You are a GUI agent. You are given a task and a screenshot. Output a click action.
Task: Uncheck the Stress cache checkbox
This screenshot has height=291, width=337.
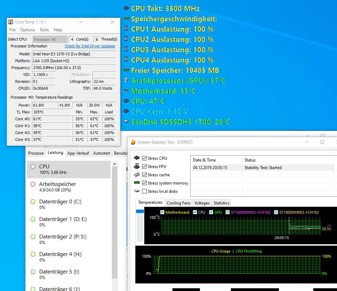point(144,175)
